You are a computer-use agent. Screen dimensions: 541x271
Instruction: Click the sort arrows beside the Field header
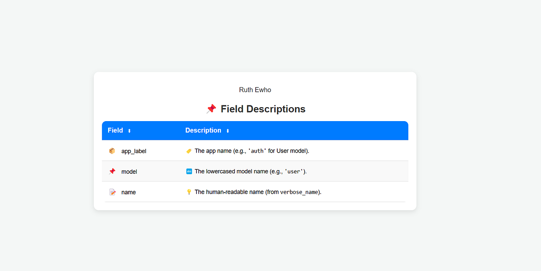point(129,131)
